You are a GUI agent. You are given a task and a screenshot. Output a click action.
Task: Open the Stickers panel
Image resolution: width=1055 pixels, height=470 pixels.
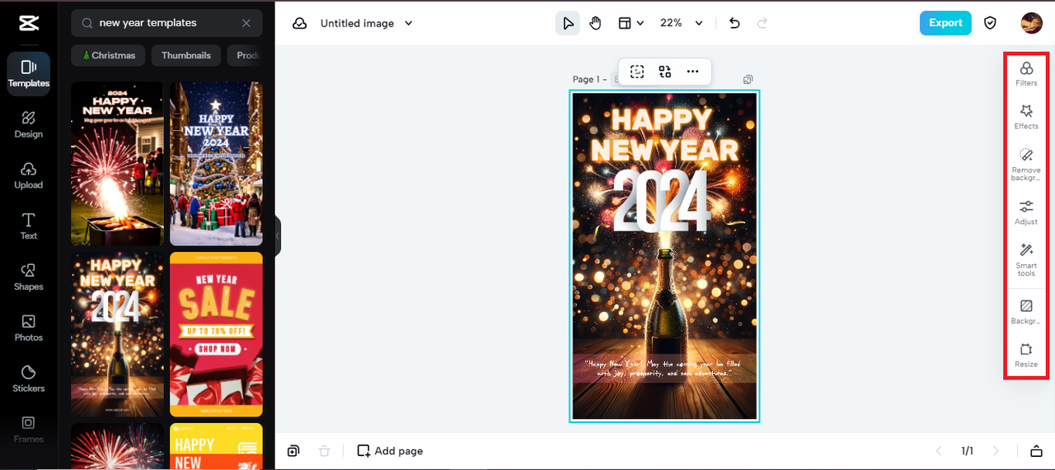(28, 379)
